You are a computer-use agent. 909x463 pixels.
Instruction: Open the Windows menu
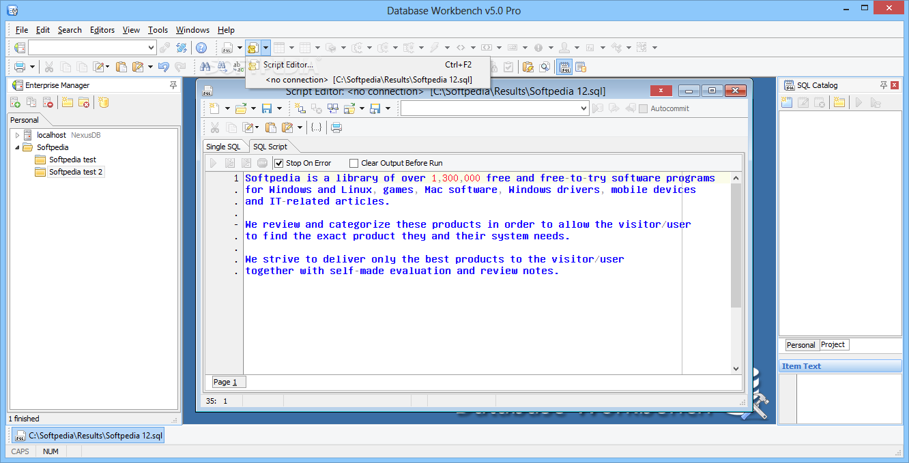point(192,30)
